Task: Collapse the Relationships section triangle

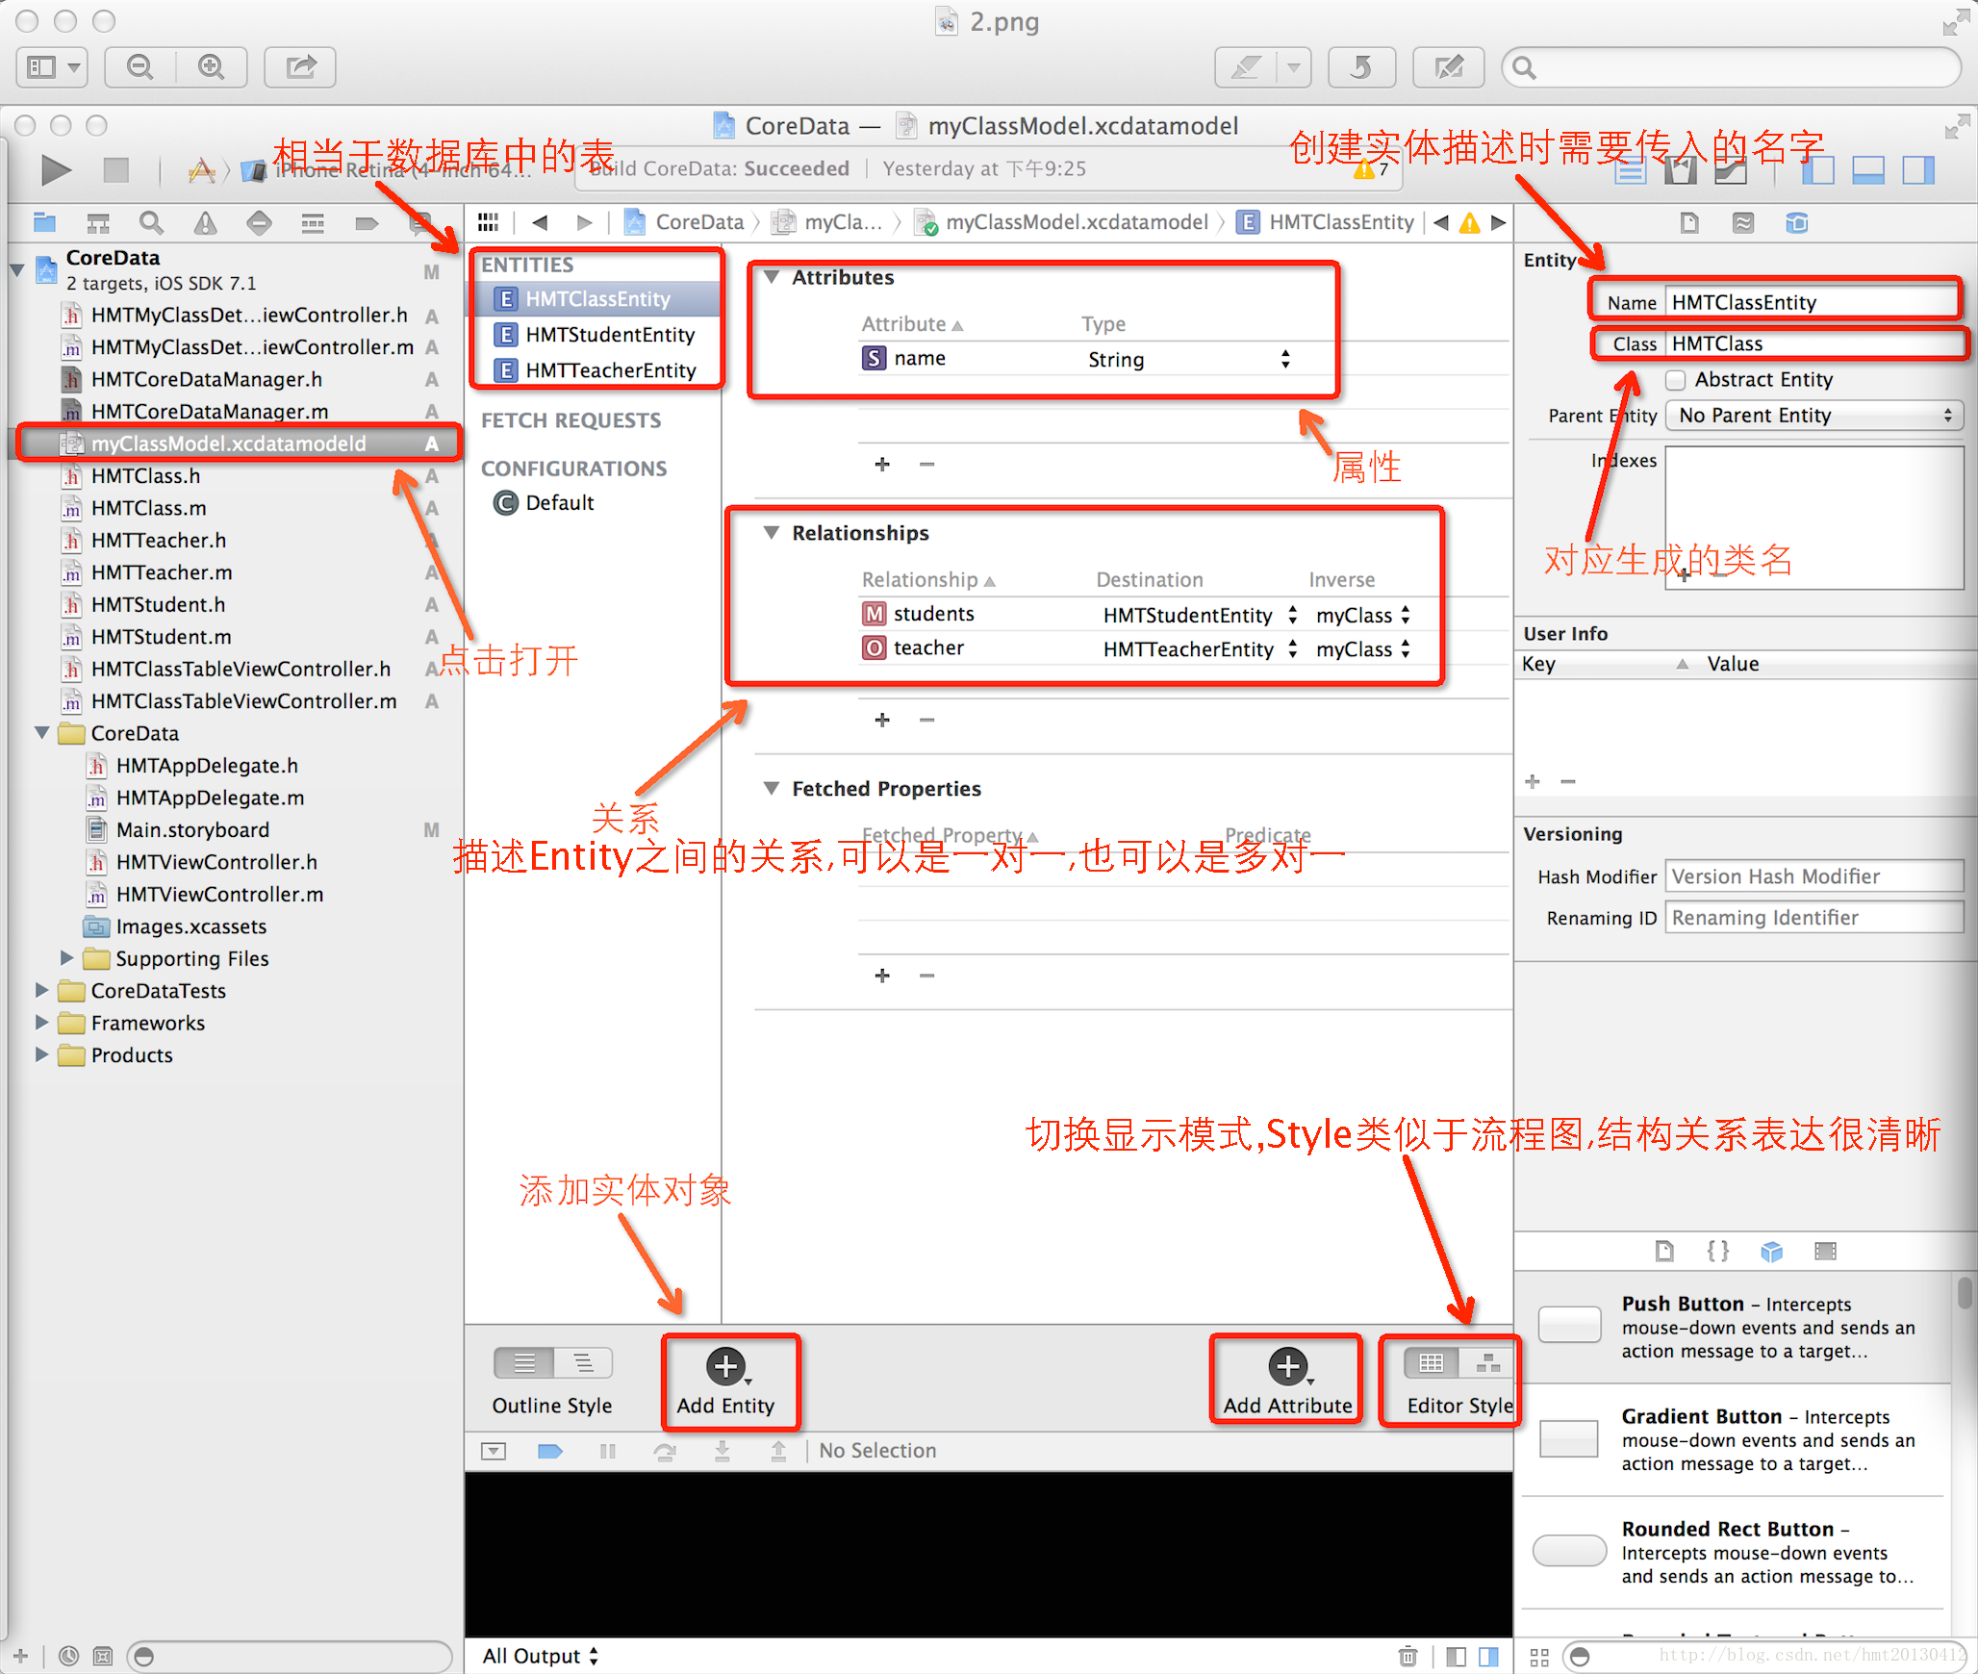Action: click(771, 533)
